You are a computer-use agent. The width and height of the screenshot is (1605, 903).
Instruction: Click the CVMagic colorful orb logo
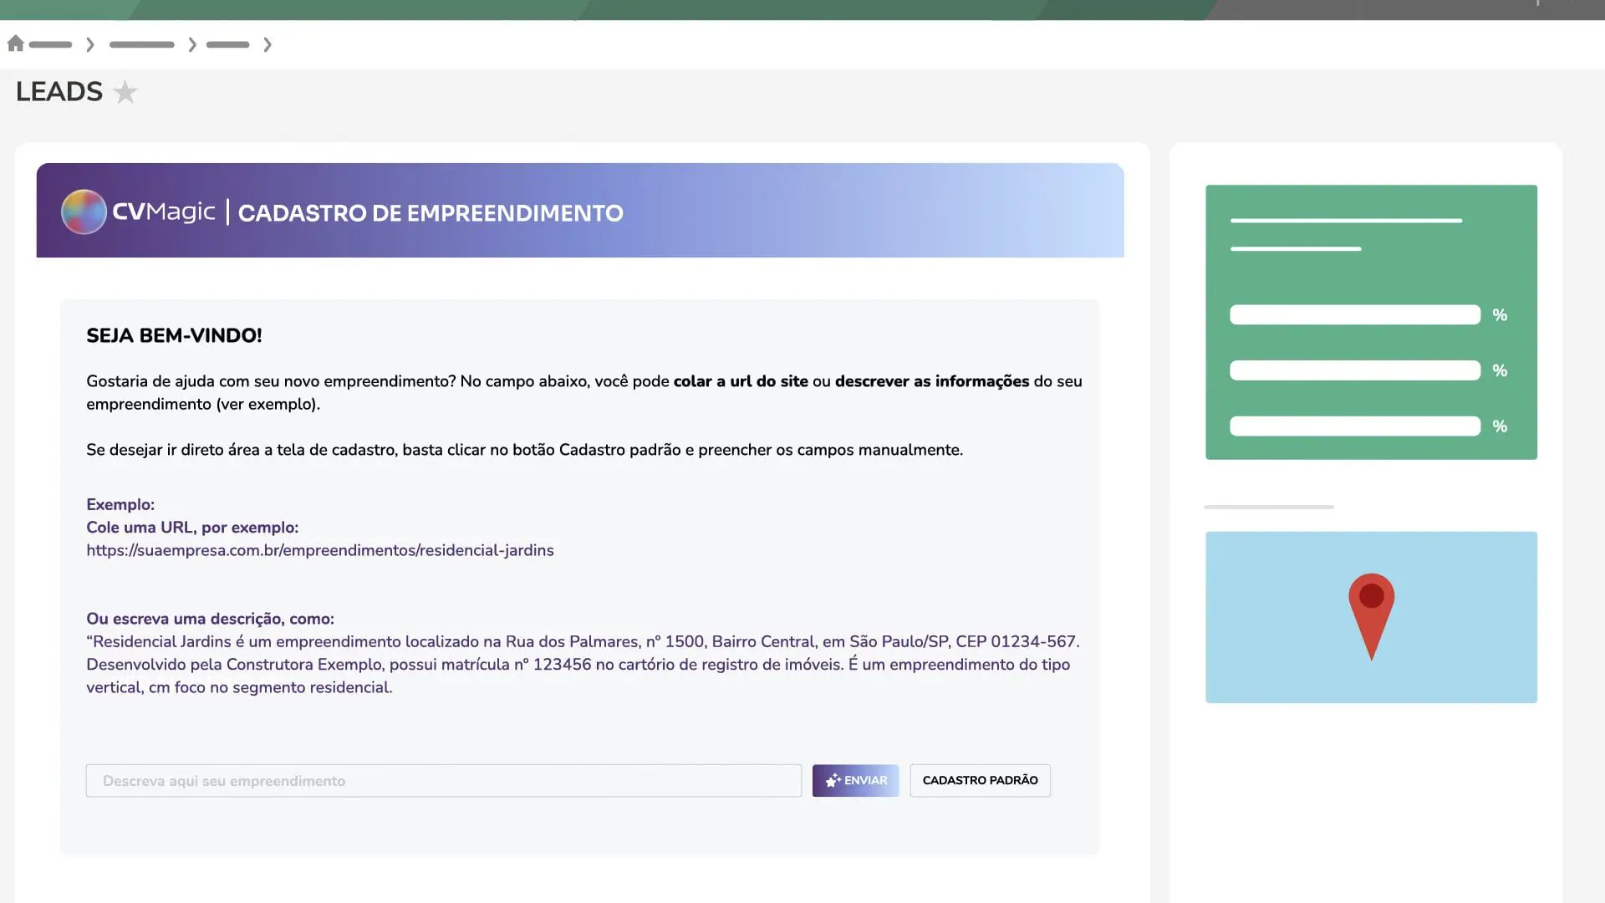84,212
